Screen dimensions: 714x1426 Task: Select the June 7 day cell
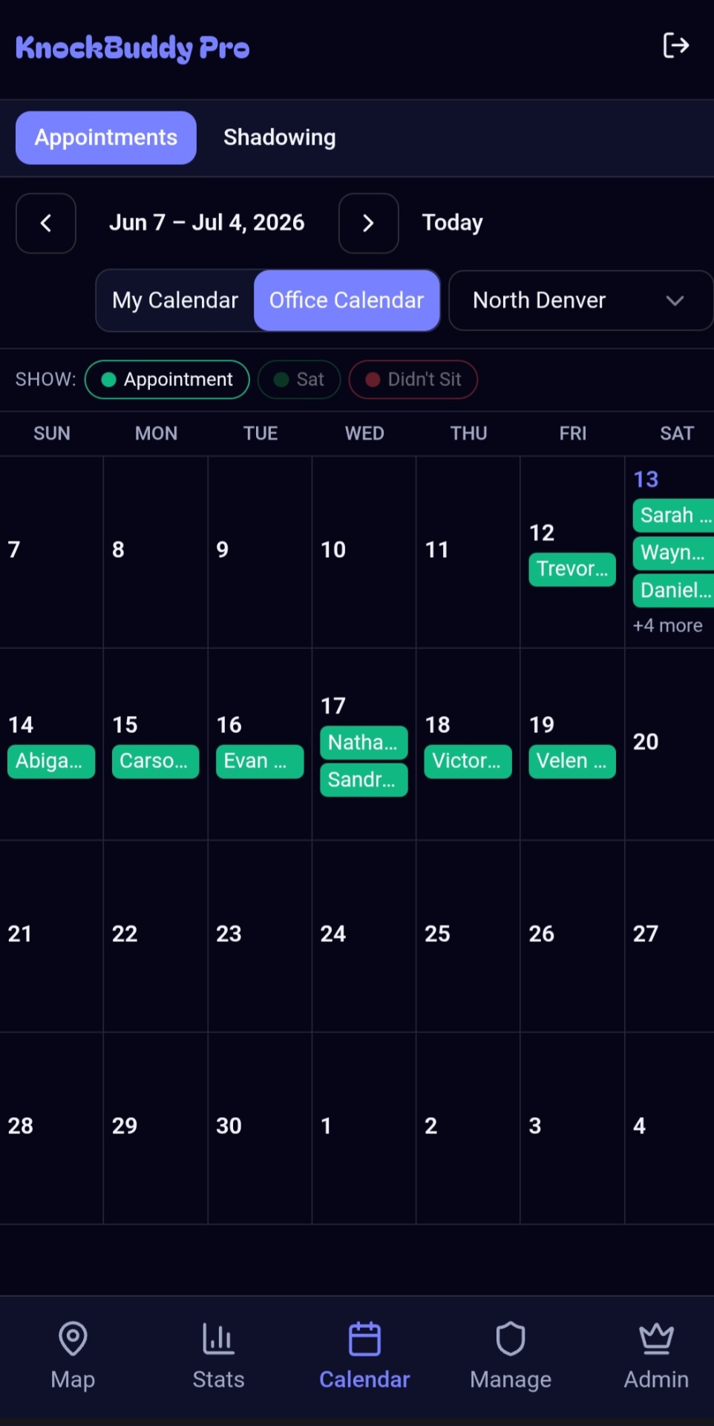[x=51, y=552]
